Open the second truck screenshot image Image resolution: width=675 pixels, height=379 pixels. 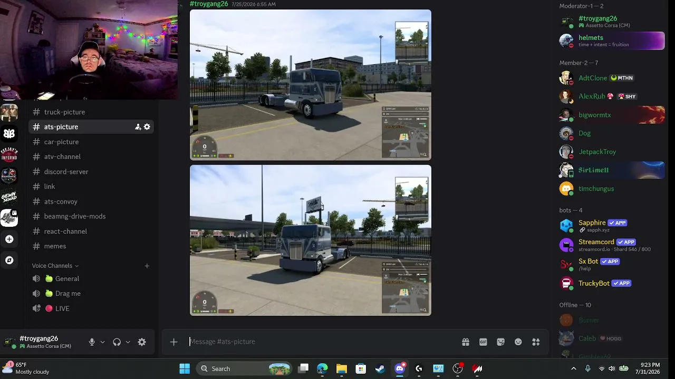[x=311, y=241]
